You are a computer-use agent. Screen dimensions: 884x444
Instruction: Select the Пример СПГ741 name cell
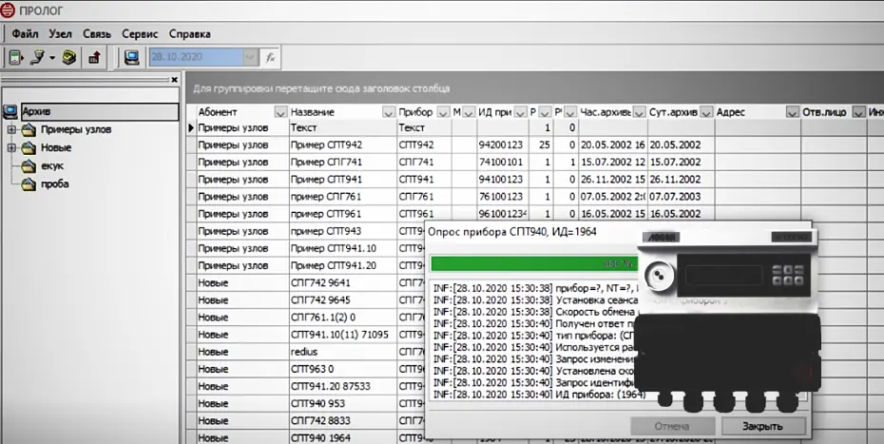point(343,163)
